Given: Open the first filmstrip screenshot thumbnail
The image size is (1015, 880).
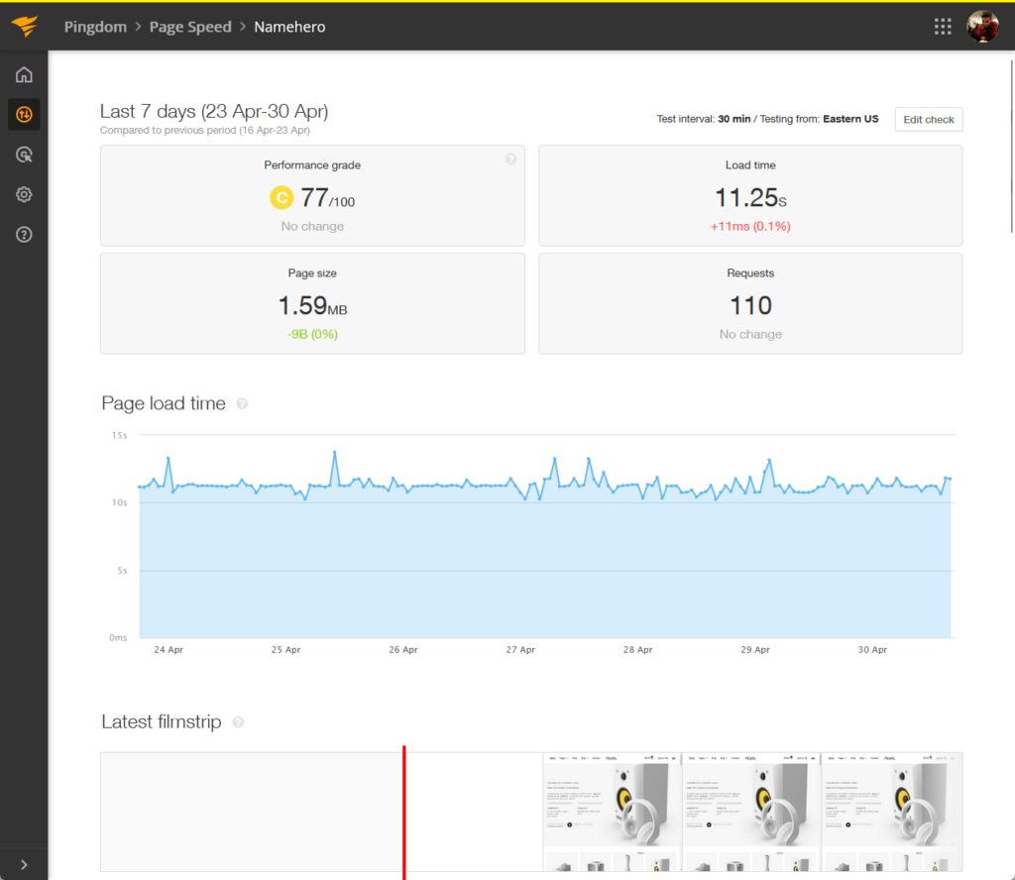Looking at the screenshot, I should pos(612,812).
